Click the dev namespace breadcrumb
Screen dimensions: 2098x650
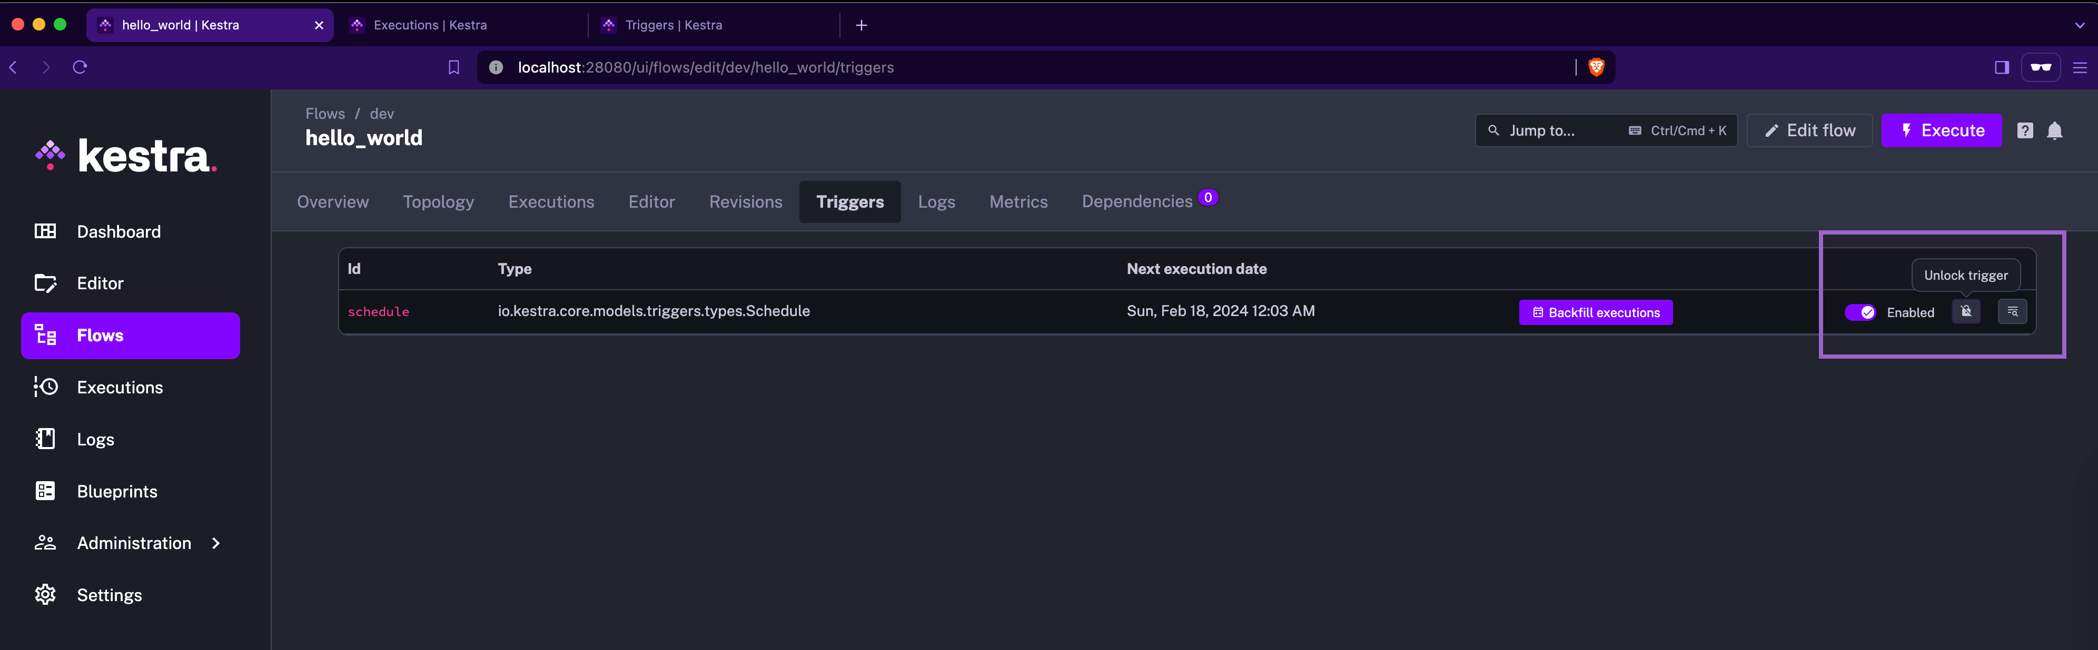(x=381, y=114)
